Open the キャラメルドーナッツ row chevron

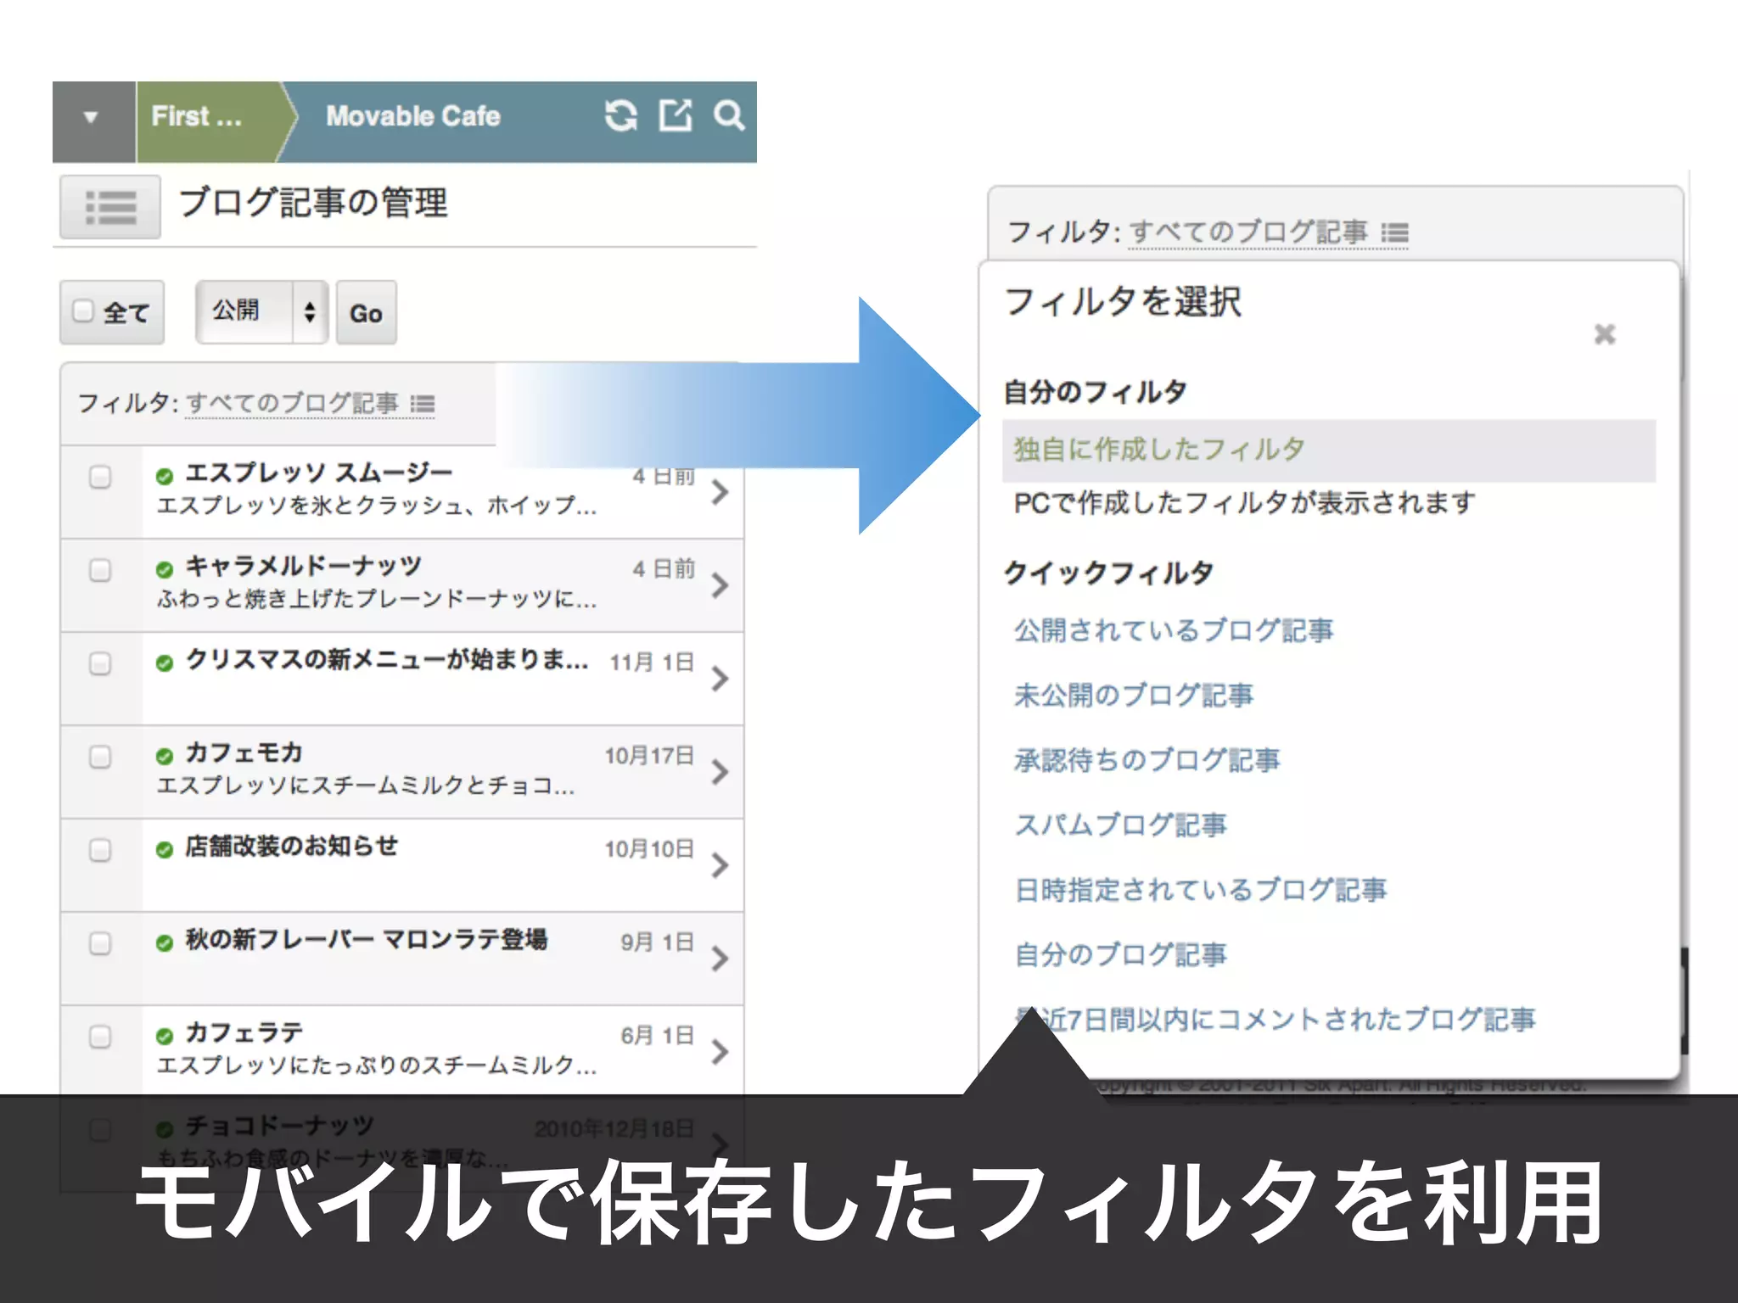720,585
